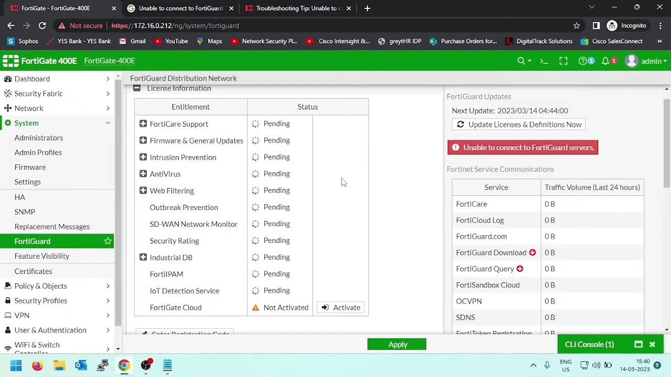Toggle fullscreen mode icon in header
671x377 pixels.
564,61
